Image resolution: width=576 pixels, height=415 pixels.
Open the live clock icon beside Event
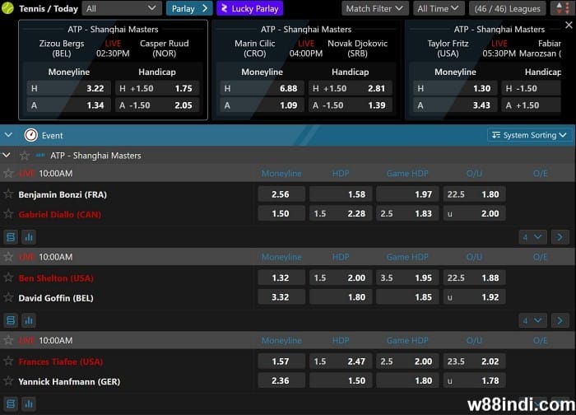[30, 135]
